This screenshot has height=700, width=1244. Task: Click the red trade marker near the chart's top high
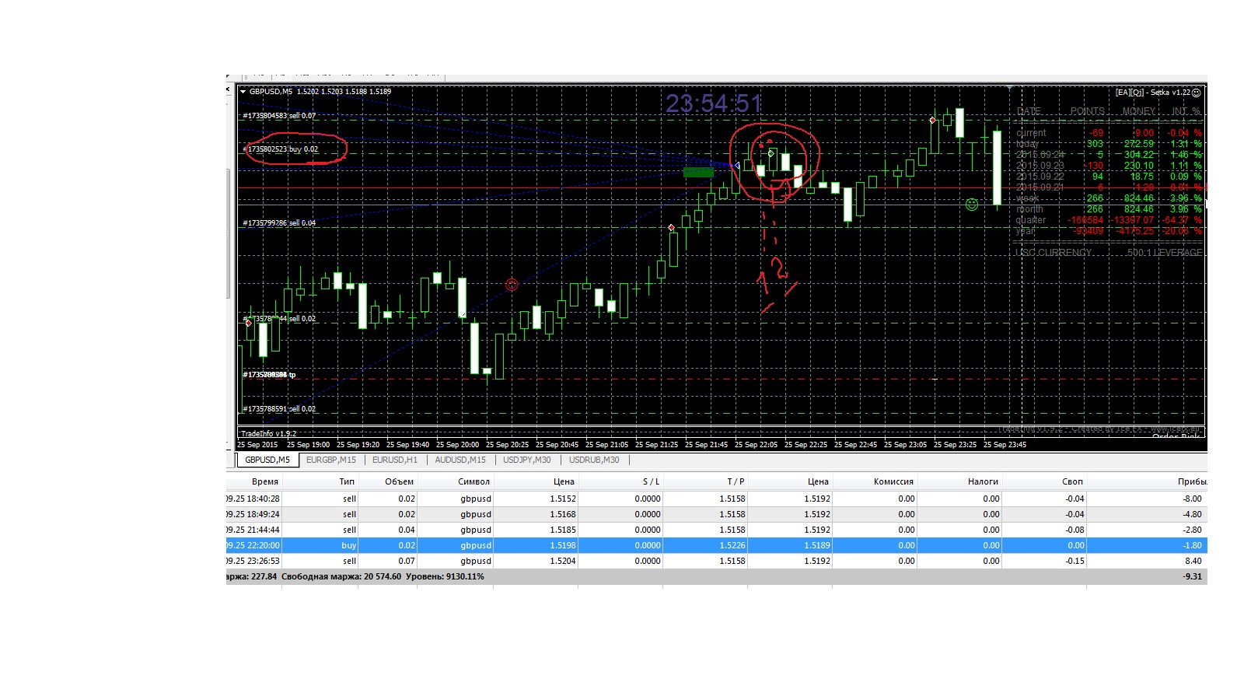[932, 121]
